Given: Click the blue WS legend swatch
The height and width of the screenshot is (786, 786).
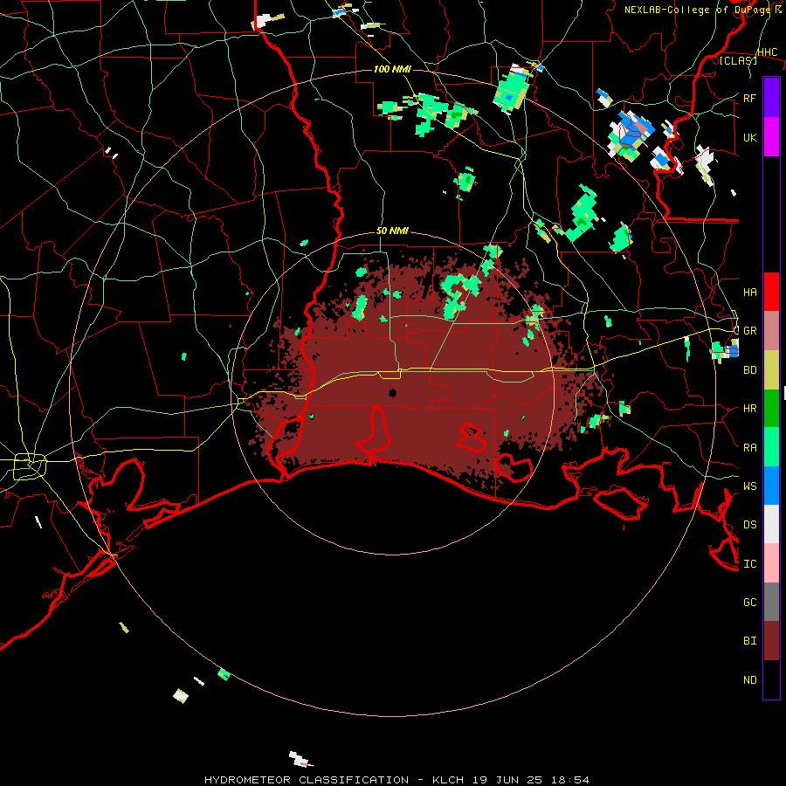Looking at the screenshot, I should coord(771,486).
